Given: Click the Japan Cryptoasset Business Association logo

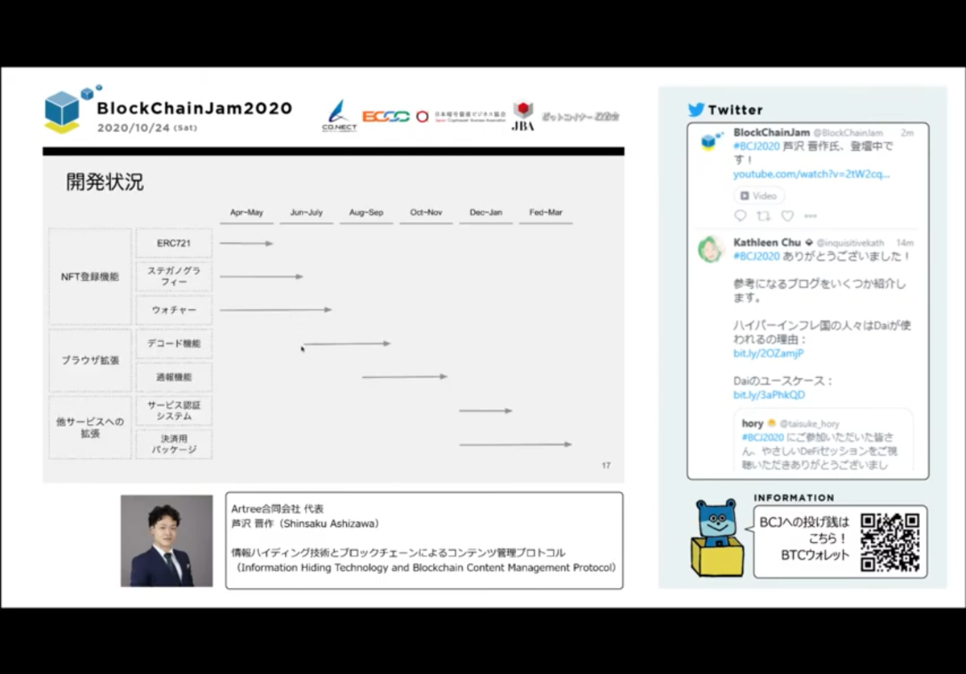Looking at the screenshot, I should coord(461,117).
